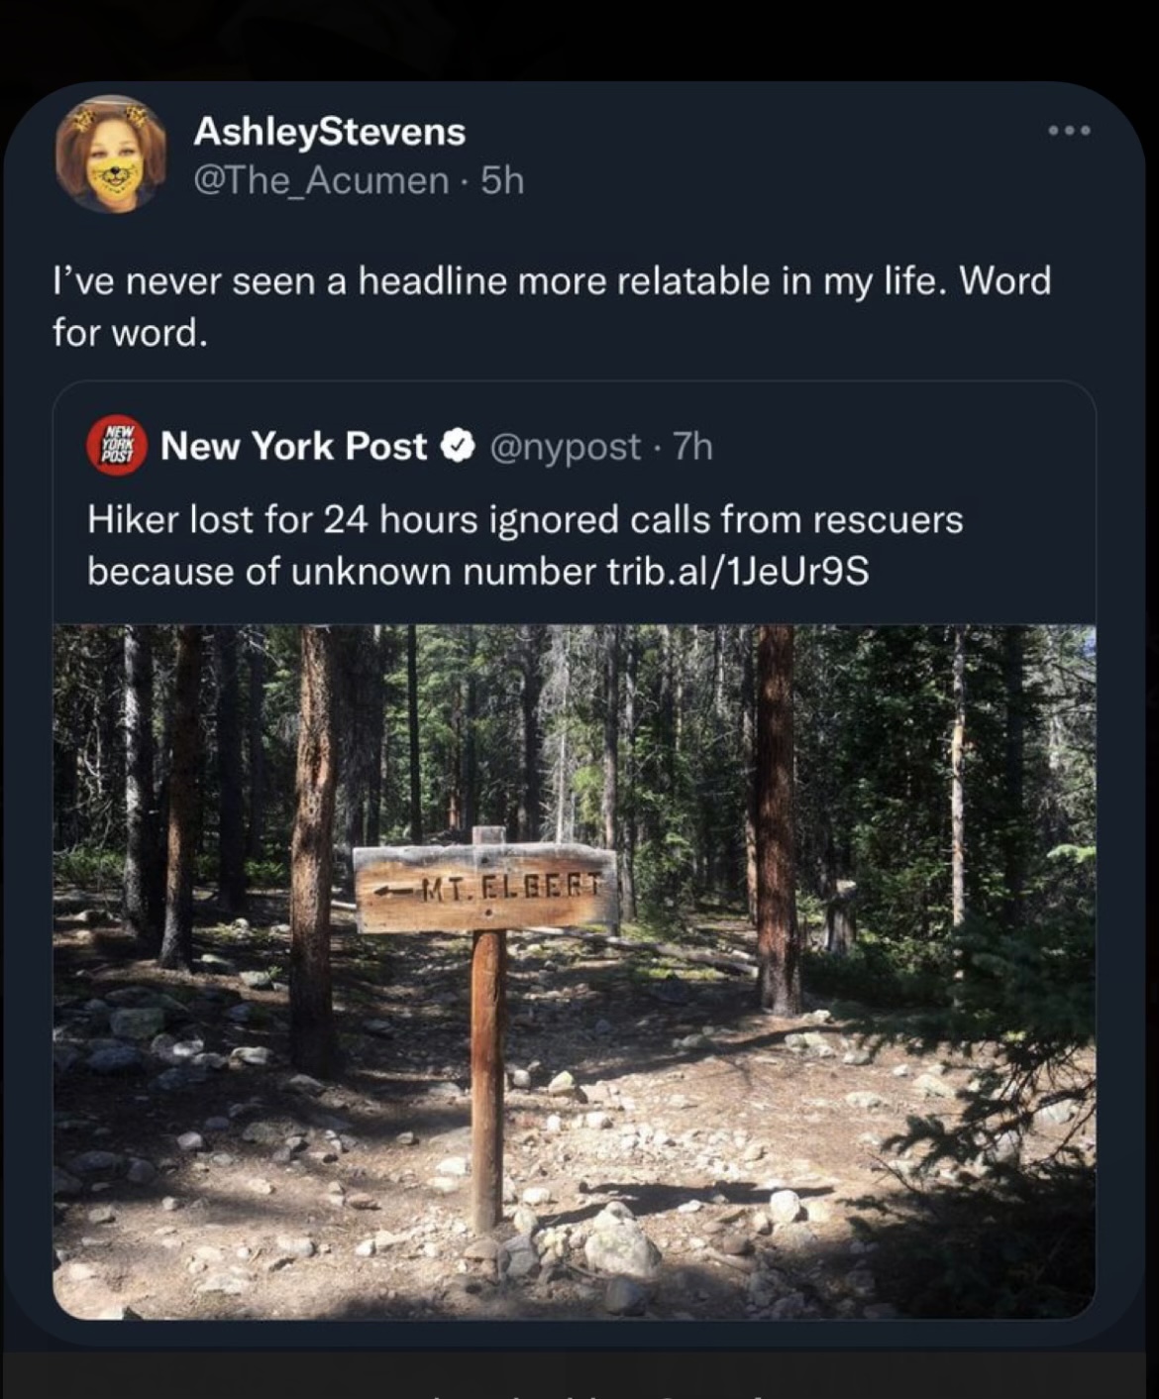Image resolution: width=1159 pixels, height=1399 pixels.
Task: Click the 5h tweet timestamp
Action: [501, 180]
